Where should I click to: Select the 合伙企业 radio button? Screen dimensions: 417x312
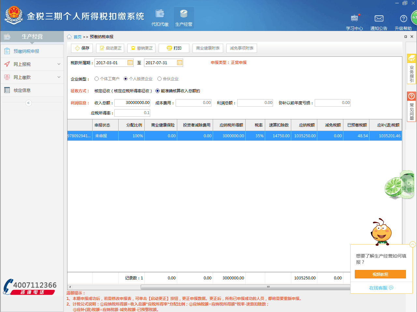click(x=159, y=79)
